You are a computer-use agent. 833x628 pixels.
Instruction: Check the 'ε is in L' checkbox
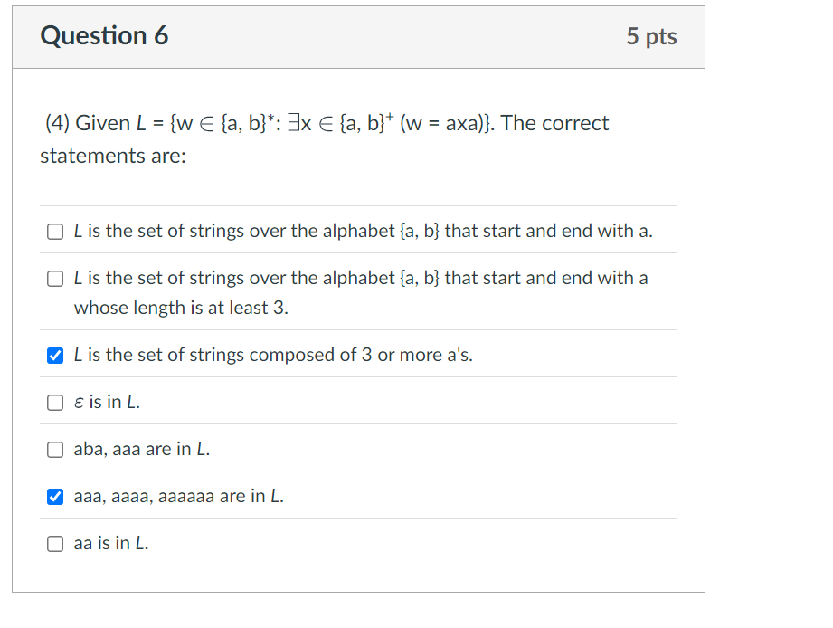[x=54, y=402]
